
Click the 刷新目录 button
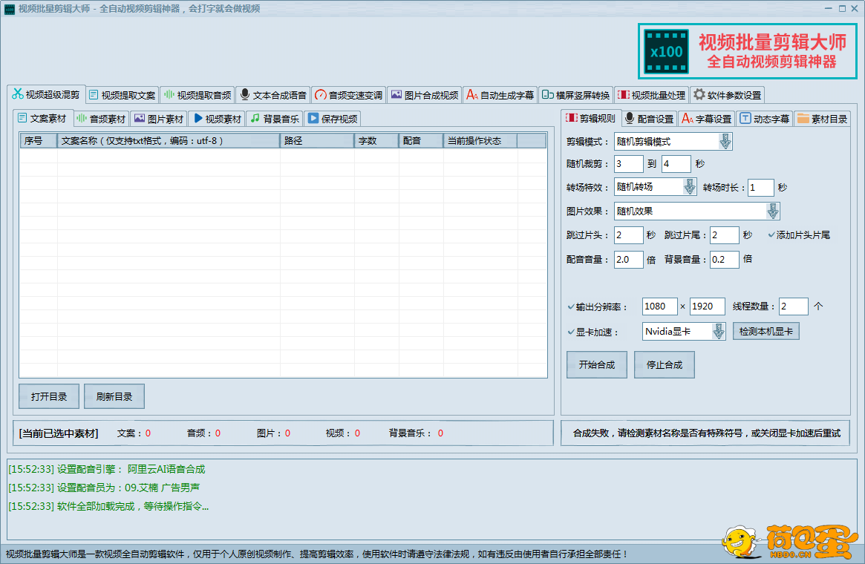pos(114,396)
